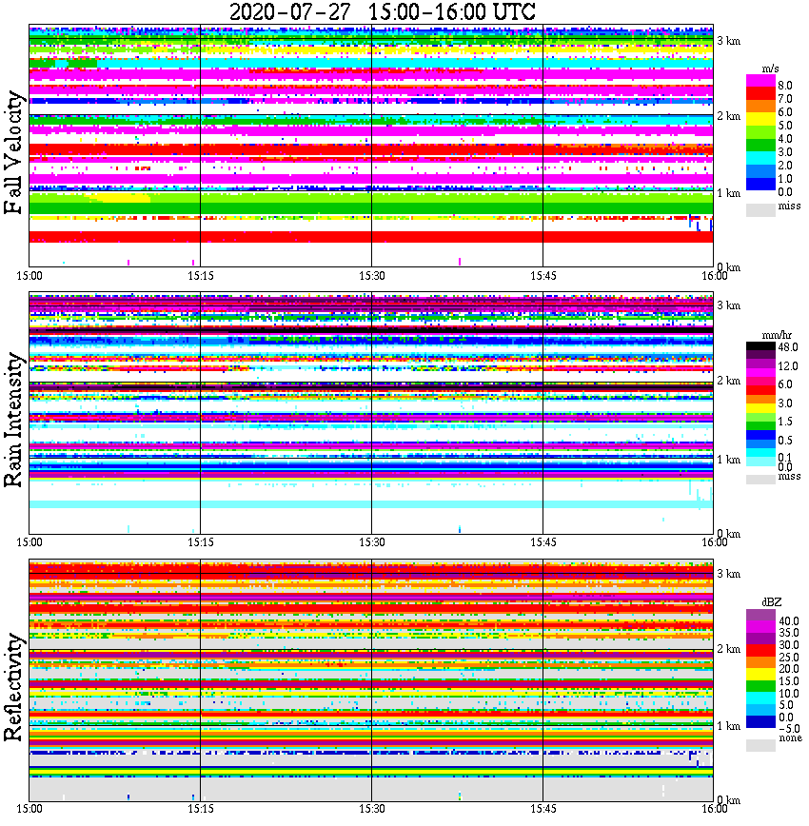The width and height of the screenshot is (809, 826).
Task: Click the "40.0" value in the dBZ legend
Action: (789, 621)
